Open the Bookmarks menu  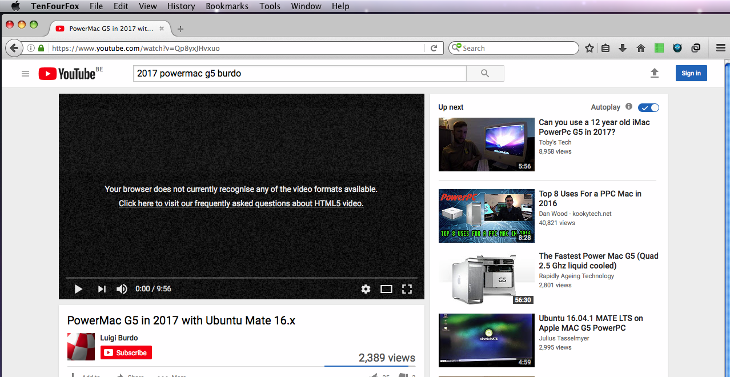point(227,6)
